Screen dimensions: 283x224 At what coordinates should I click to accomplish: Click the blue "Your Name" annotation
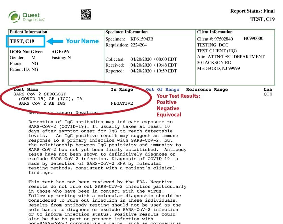point(82,41)
